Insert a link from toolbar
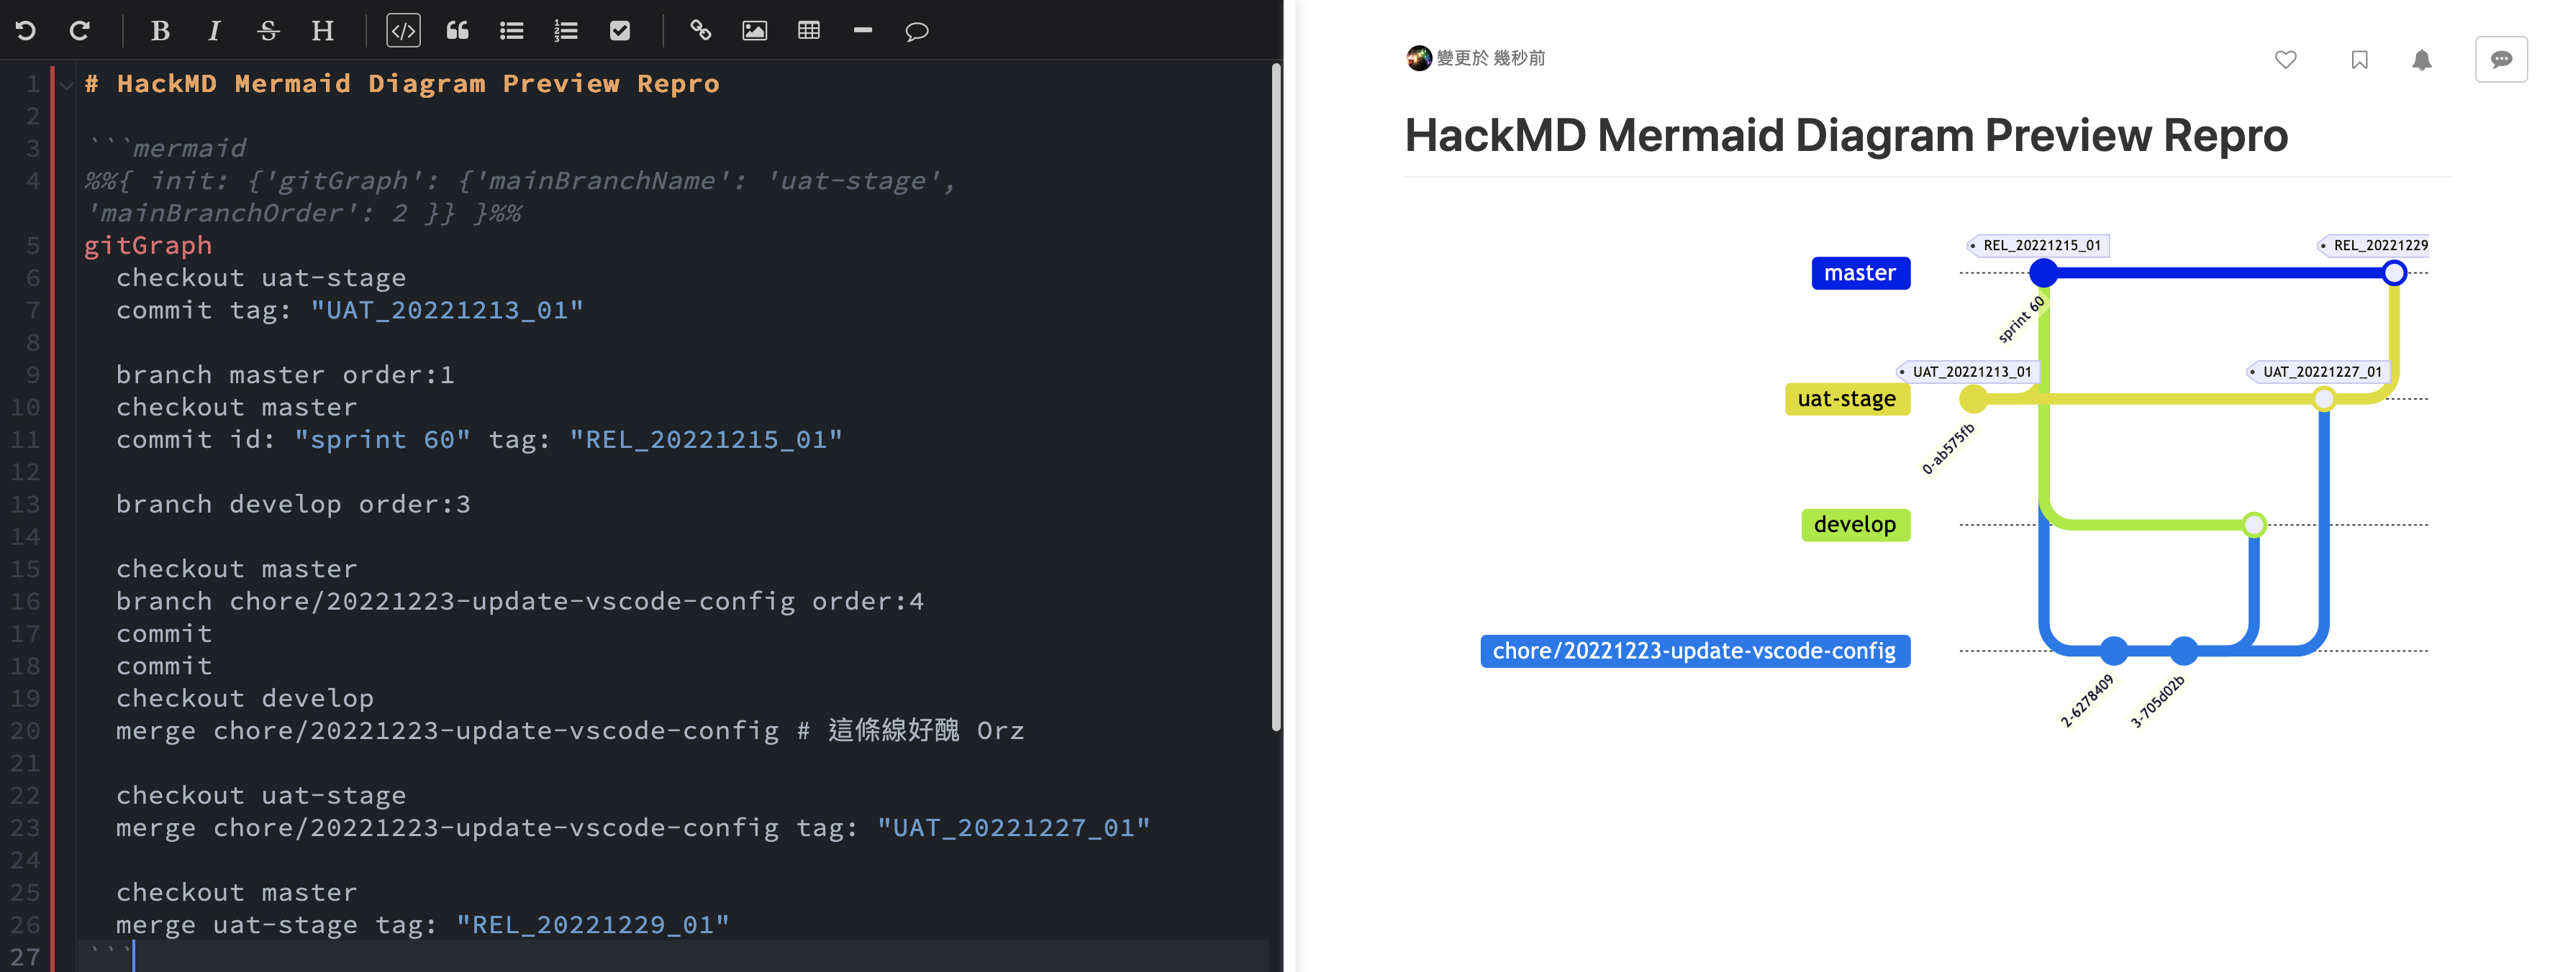This screenshot has width=2573, height=972. [x=700, y=31]
